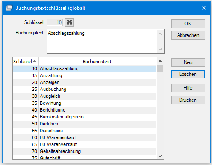Select the Darlehen row

click(84, 124)
